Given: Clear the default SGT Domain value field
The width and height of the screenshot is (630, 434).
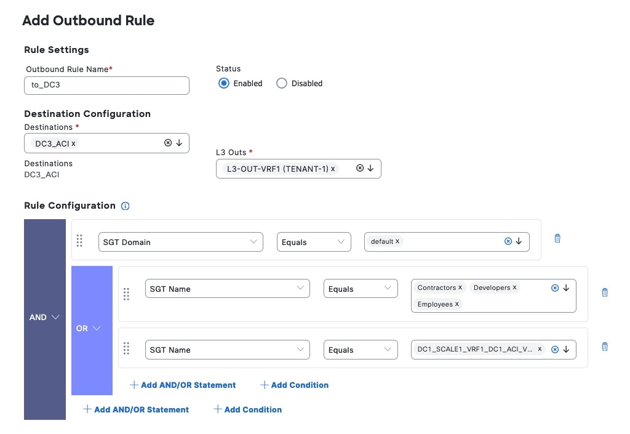Looking at the screenshot, I should click(508, 241).
